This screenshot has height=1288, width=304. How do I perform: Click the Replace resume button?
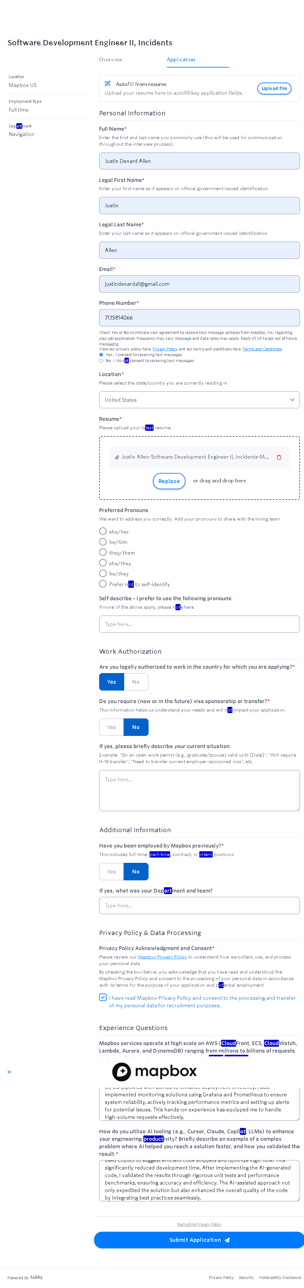pyautogui.click(x=169, y=481)
